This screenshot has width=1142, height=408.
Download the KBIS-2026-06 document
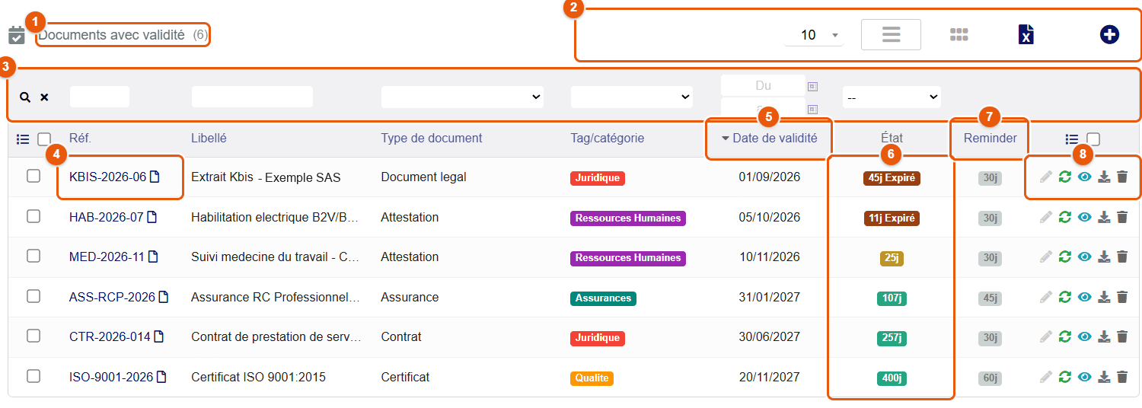(1104, 177)
